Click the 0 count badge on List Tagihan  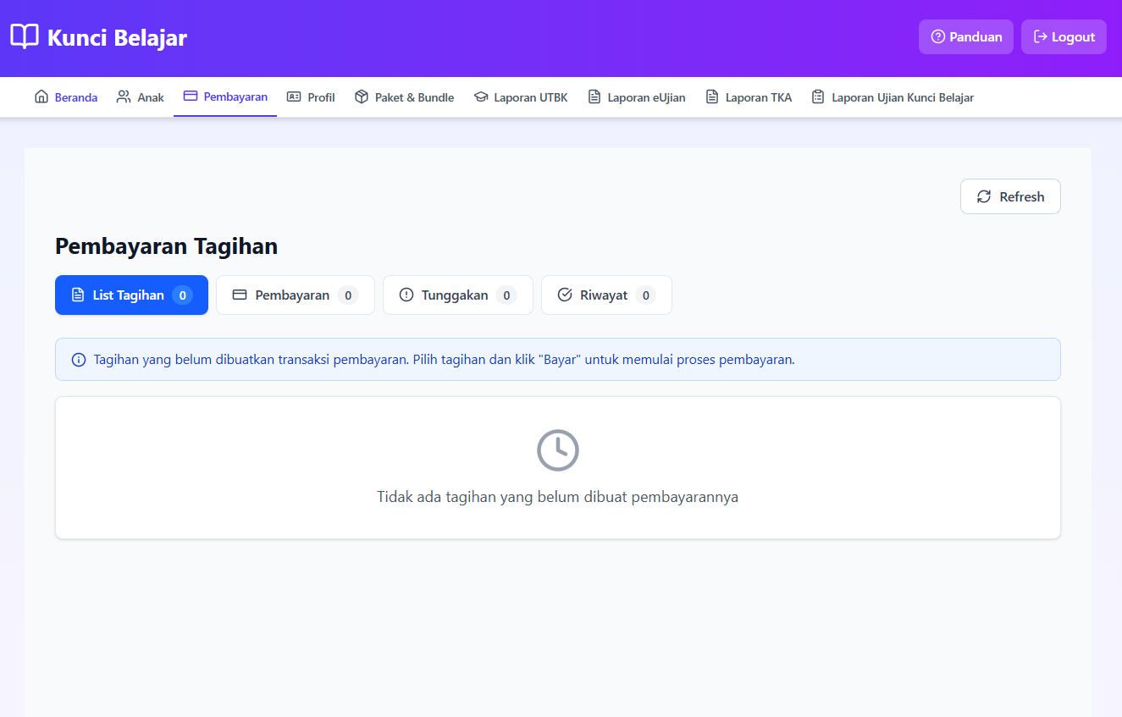tap(182, 295)
